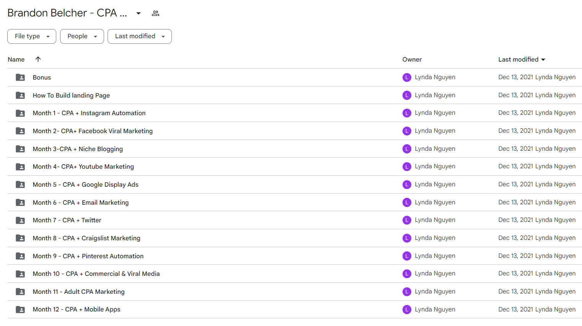
Task: Click the Month 6 folder icon
Action: click(x=20, y=202)
